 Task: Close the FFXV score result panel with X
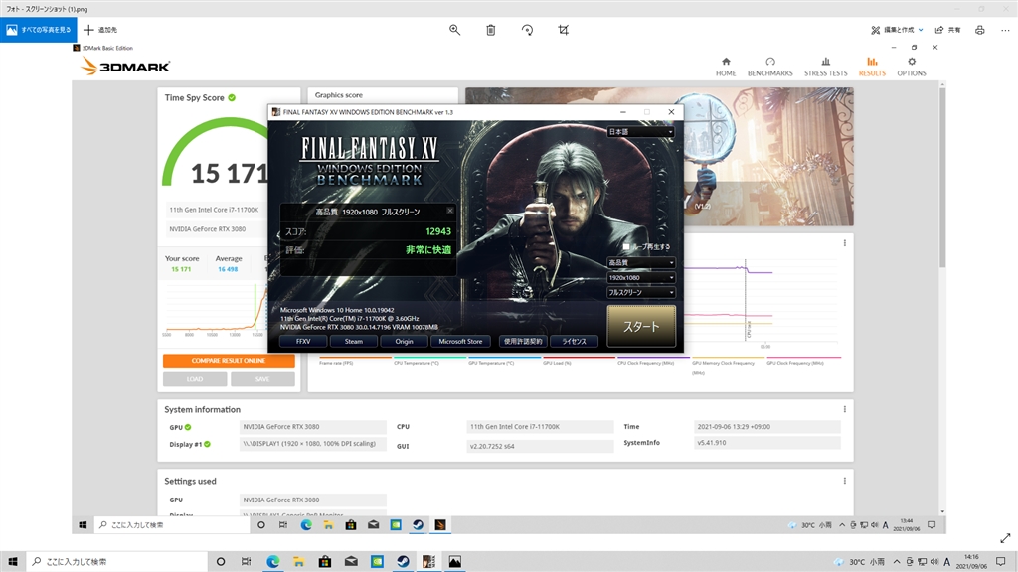(450, 211)
